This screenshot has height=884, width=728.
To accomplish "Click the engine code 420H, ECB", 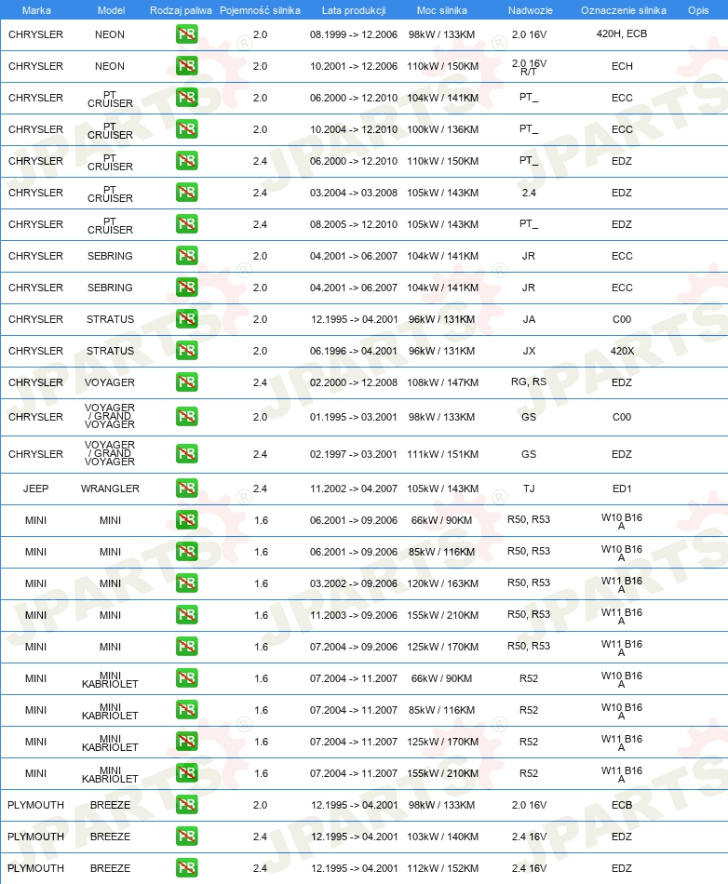I will click(x=622, y=33).
